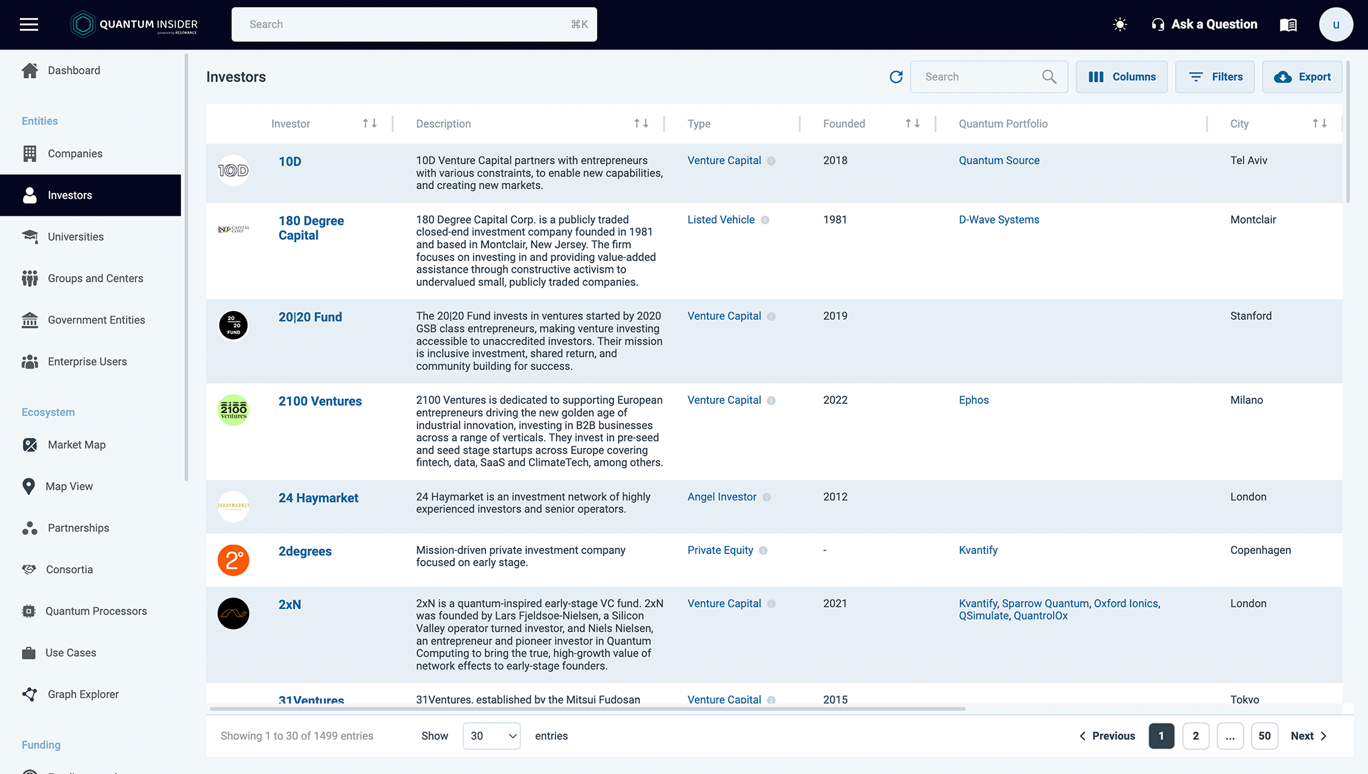
Task: Open the 2100 Ventures link
Action: click(320, 401)
